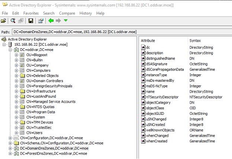This screenshot has height=159, width=232.
Task: Click the Active Directory Explorer root icon
Action: [x=4, y=39]
